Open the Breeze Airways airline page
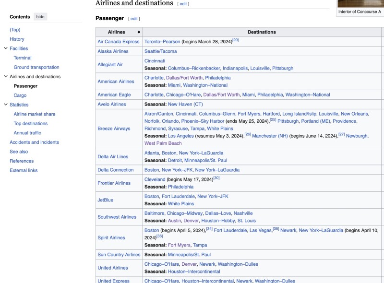Screen dimensions: 384x283 click(114, 129)
